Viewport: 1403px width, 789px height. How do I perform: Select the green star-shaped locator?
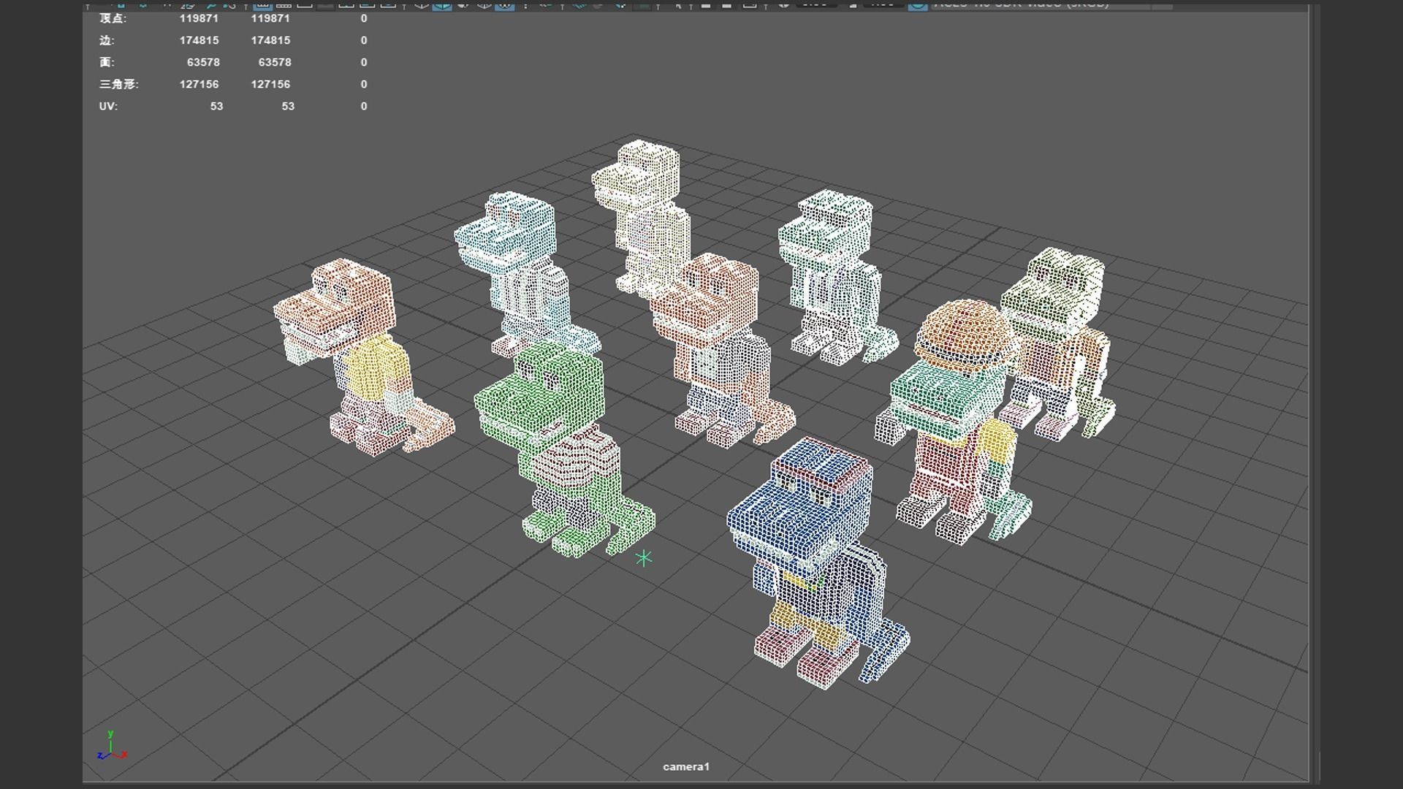(x=644, y=558)
